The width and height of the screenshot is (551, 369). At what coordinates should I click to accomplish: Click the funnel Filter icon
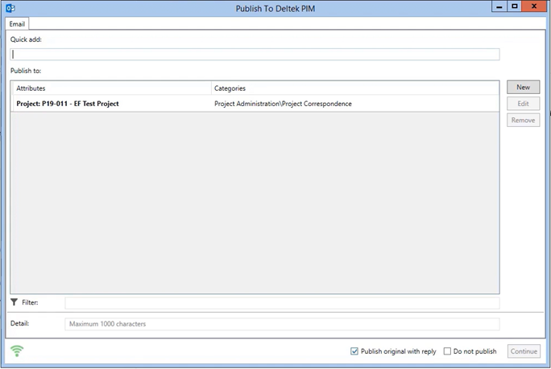click(14, 302)
